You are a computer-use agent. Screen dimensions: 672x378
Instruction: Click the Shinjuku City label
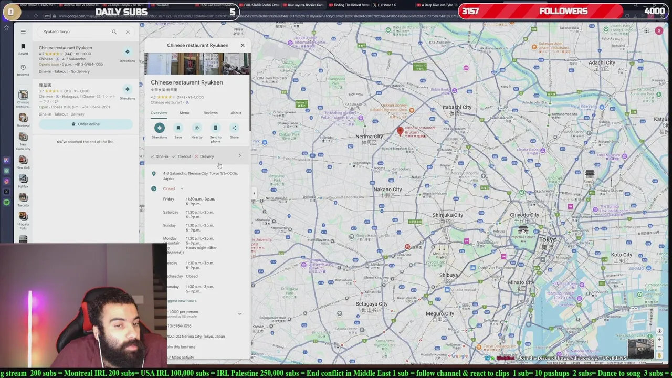[448, 215]
